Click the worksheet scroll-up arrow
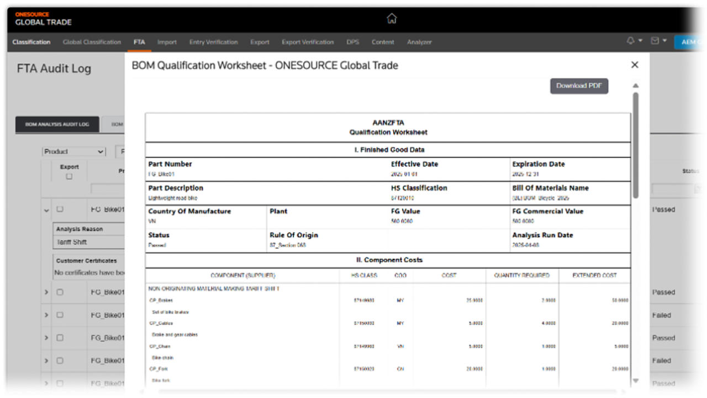The image size is (707, 398). pyautogui.click(x=636, y=86)
